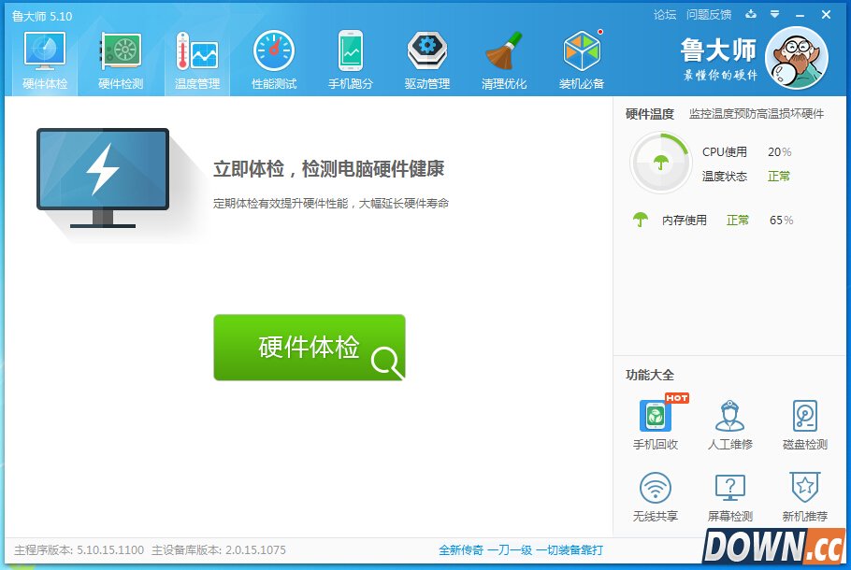Click the CPU temperature gauge circle
Viewport: 851px width, 570px height.
[660, 164]
